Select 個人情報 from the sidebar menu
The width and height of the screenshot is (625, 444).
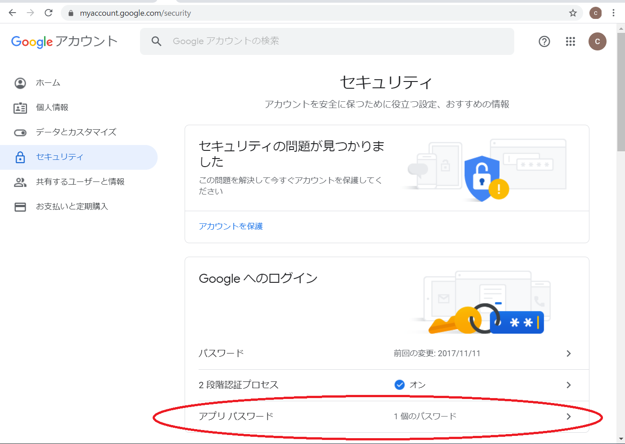point(54,108)
